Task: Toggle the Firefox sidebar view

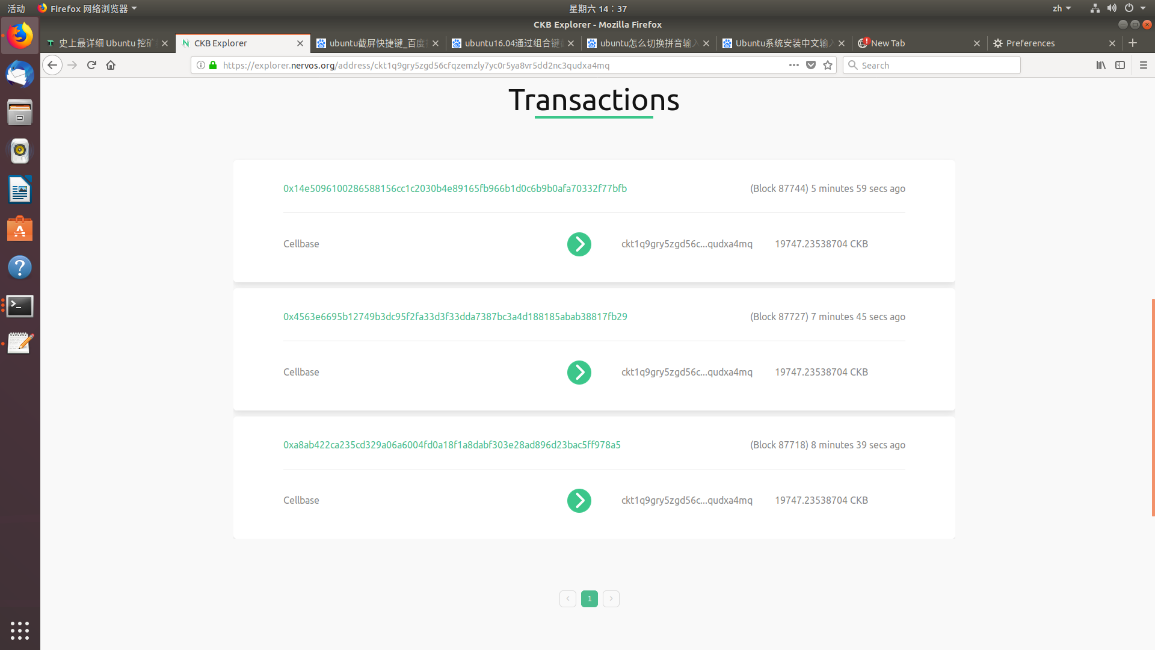Action: coord(1120,65)
